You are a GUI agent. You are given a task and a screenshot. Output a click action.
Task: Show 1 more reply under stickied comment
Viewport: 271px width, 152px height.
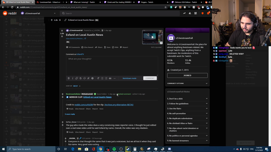70,114
